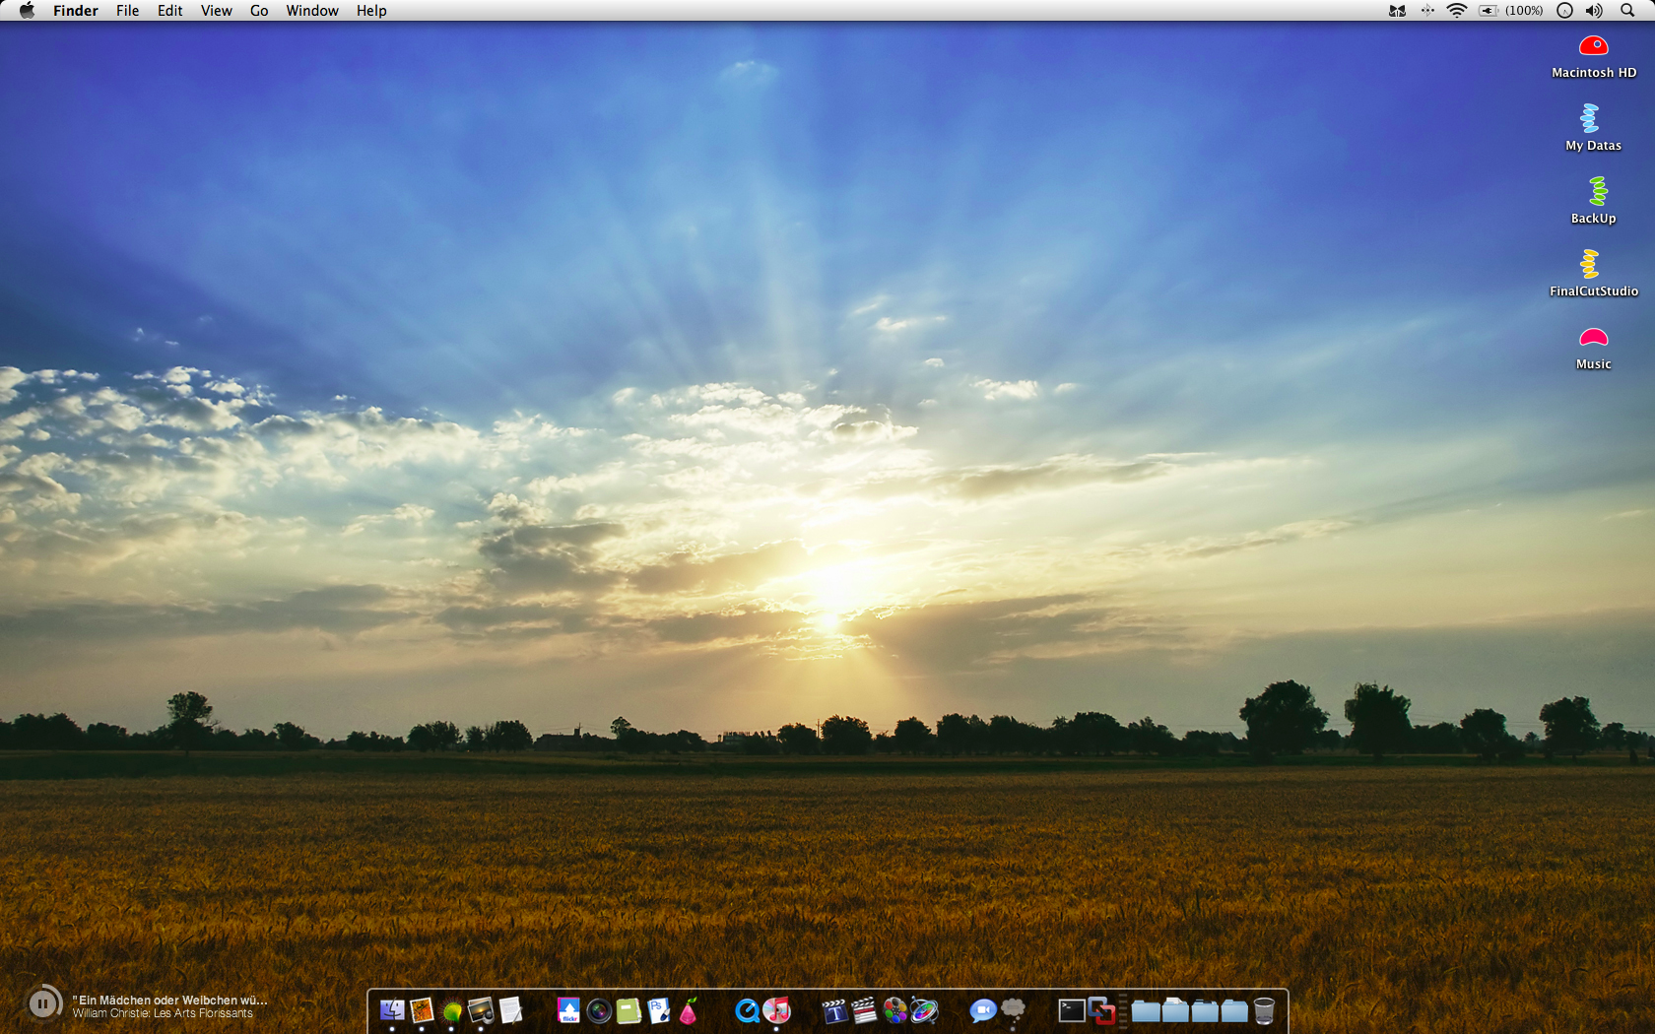Open iTunes from the Dock

pyautogui.click(x=776, y=1010)
